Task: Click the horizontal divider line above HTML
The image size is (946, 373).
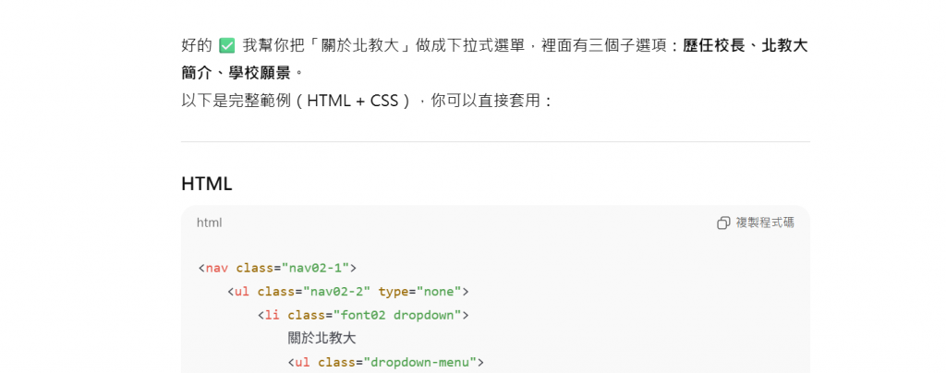Action: coord(495,141)
